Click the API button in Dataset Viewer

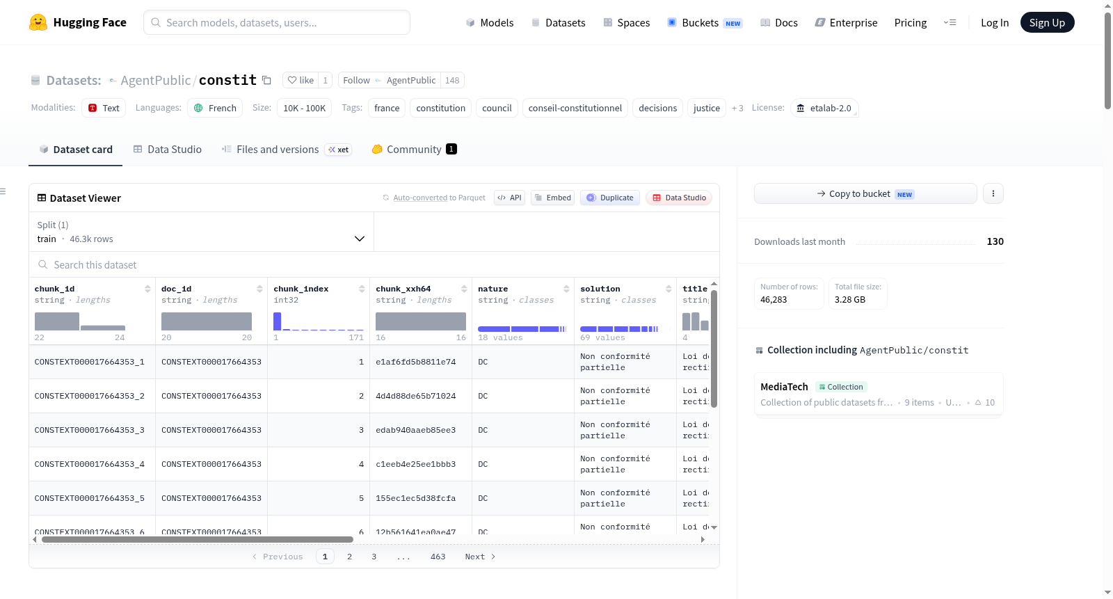click(509, 198)
